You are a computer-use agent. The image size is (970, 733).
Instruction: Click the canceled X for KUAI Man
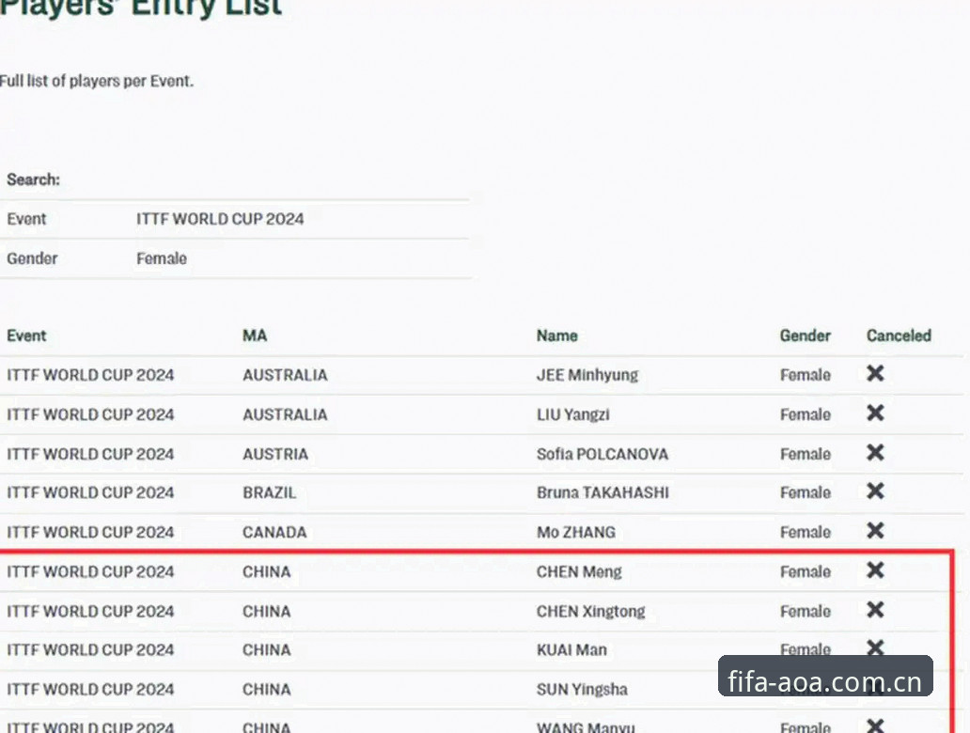click(x=875, y=647)
